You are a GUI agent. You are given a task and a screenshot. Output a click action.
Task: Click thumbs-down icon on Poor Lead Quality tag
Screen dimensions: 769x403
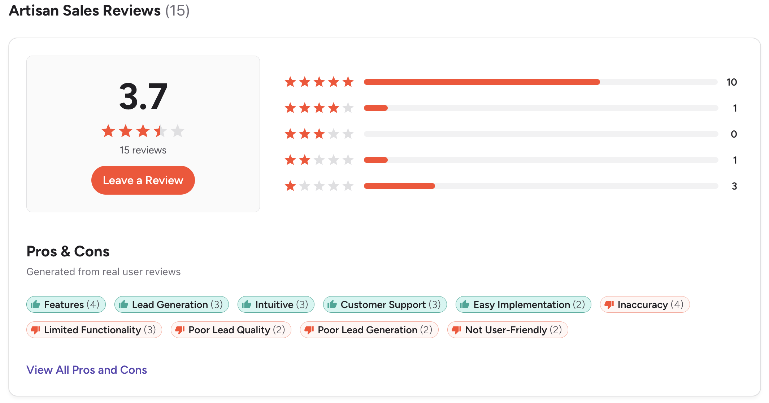pos(180,330)
